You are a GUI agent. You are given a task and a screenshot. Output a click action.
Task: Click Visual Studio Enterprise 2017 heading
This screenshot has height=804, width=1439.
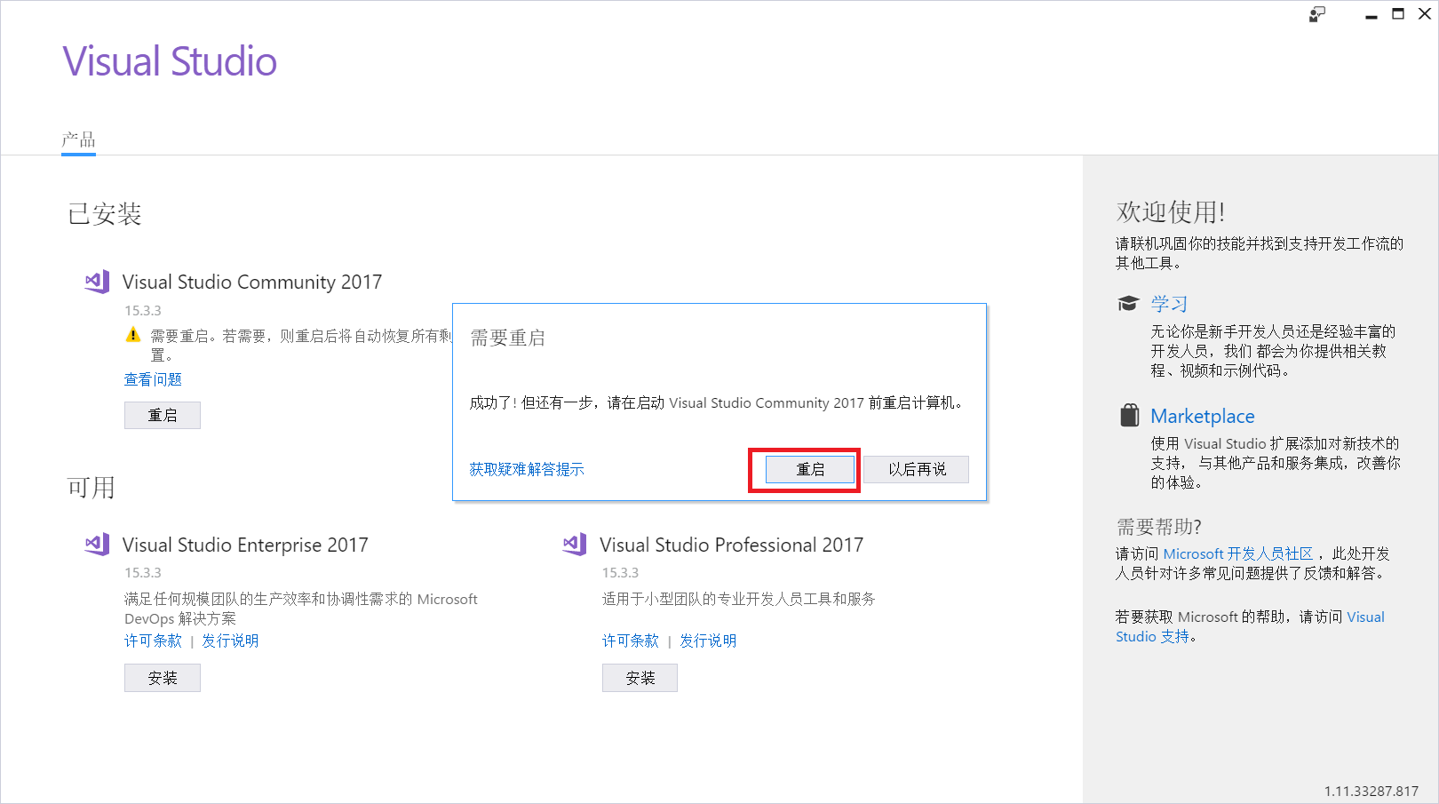(245, 545)
